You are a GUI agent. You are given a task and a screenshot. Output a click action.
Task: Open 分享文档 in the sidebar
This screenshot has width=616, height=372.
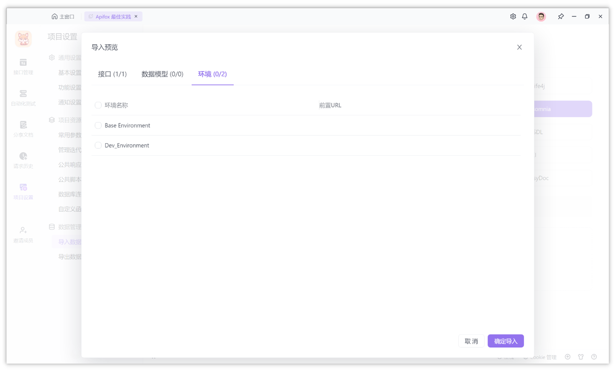(x=23, y=129)
